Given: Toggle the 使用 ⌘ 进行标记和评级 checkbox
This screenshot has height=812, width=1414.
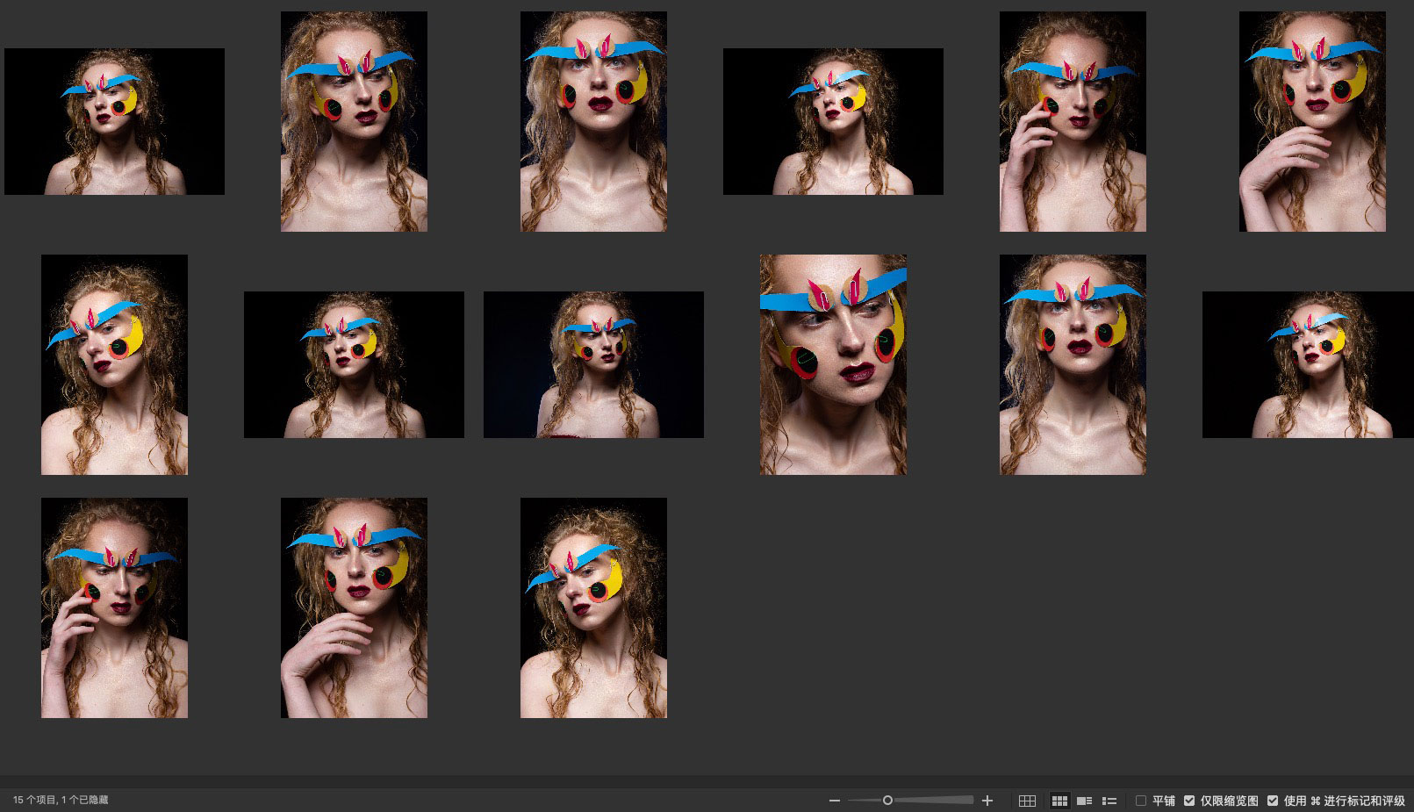Looking at the screenshot, I should click(x=1273, y=801).
